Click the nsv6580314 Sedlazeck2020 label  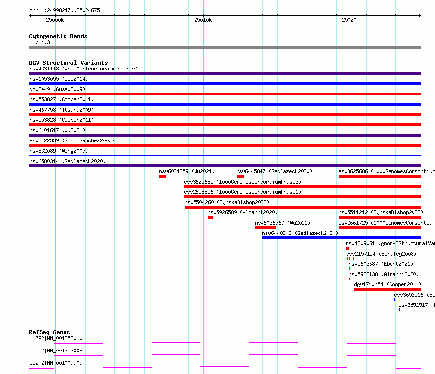coord(67,161)
